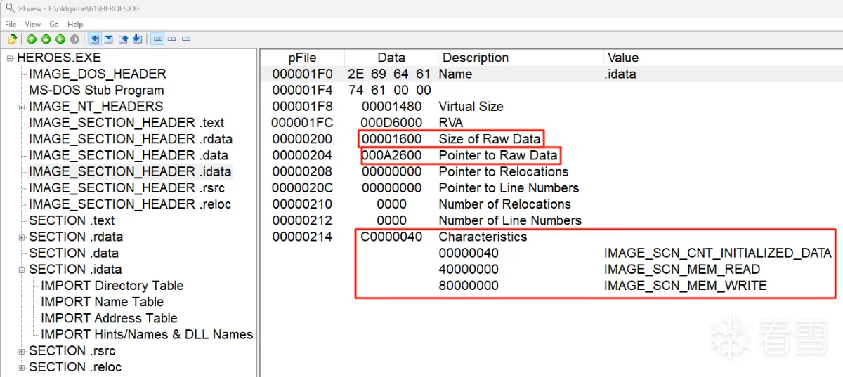Toggle the four-segment data width button
This screenshot has height=377, width=843.
click(x=157, y=39)
